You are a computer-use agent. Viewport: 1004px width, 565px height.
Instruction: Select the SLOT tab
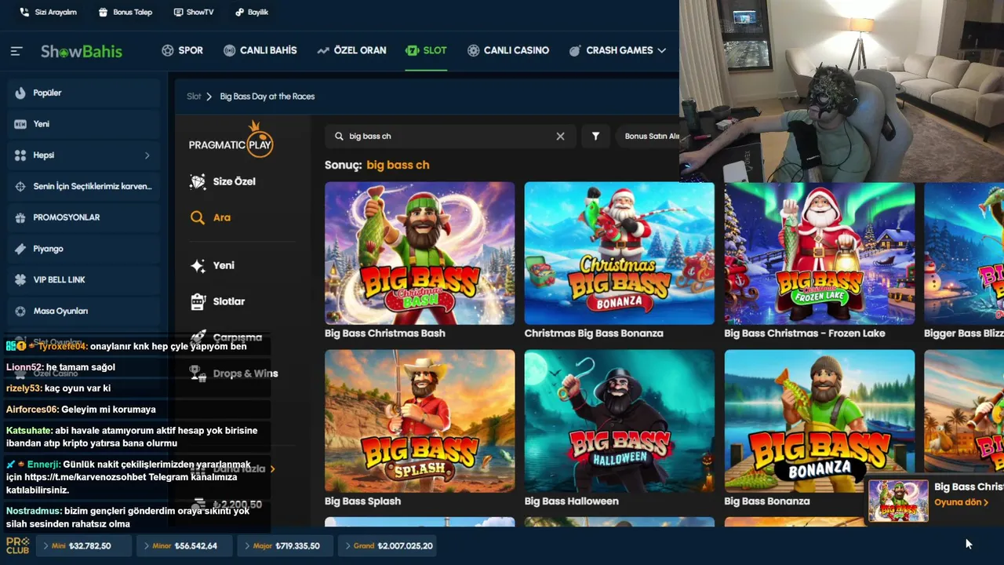(426, 50)
